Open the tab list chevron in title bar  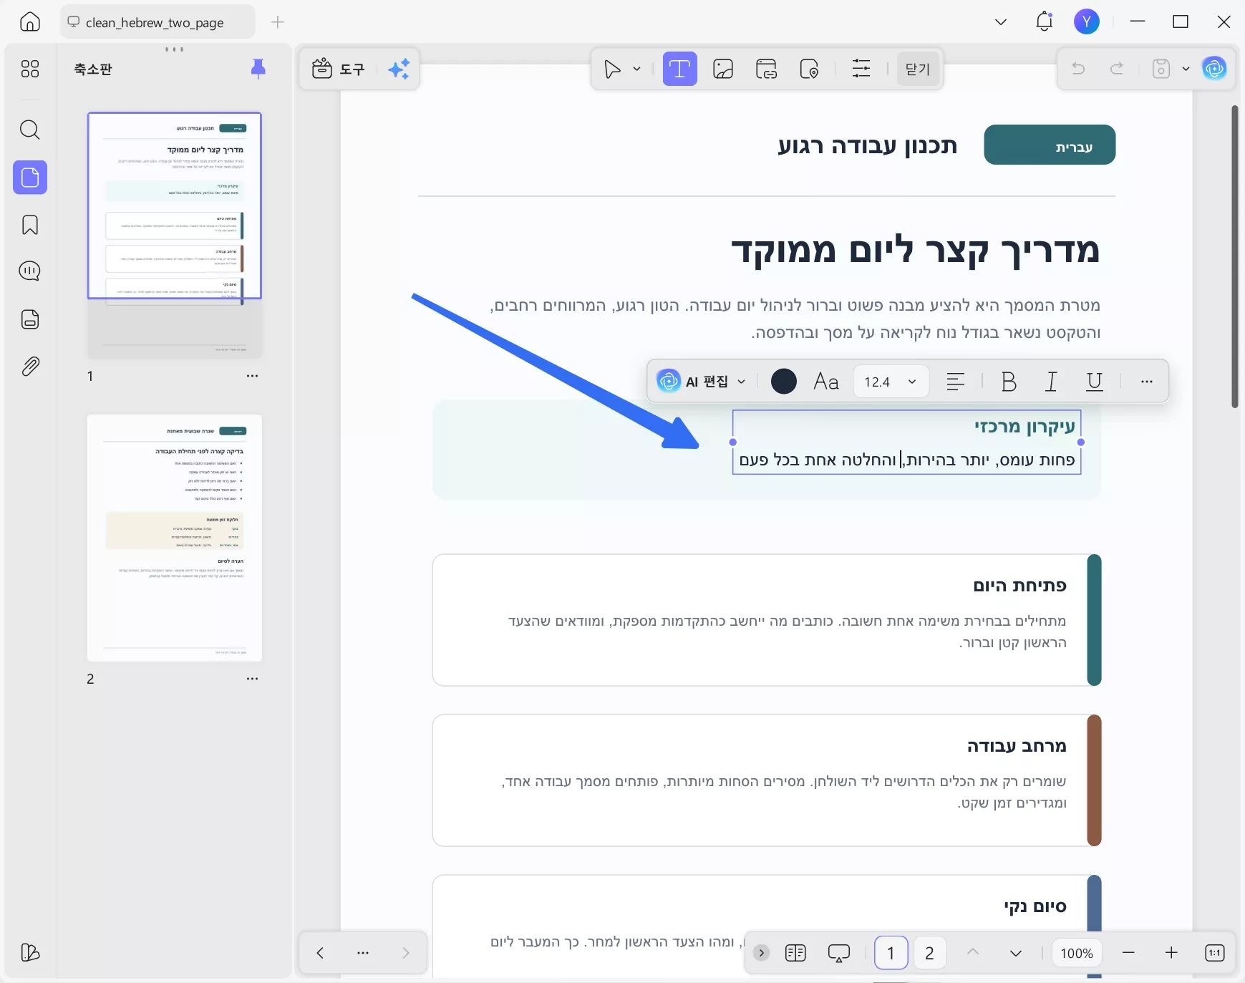(1001, 22)
